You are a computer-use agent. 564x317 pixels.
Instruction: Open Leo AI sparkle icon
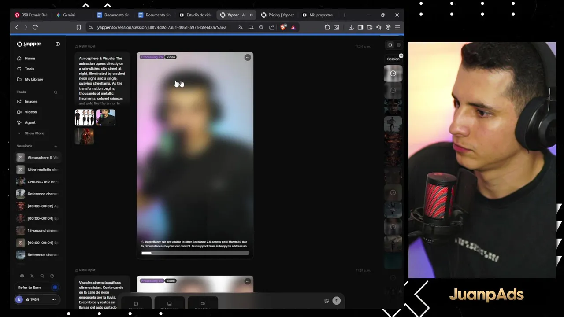pos(379,27)
